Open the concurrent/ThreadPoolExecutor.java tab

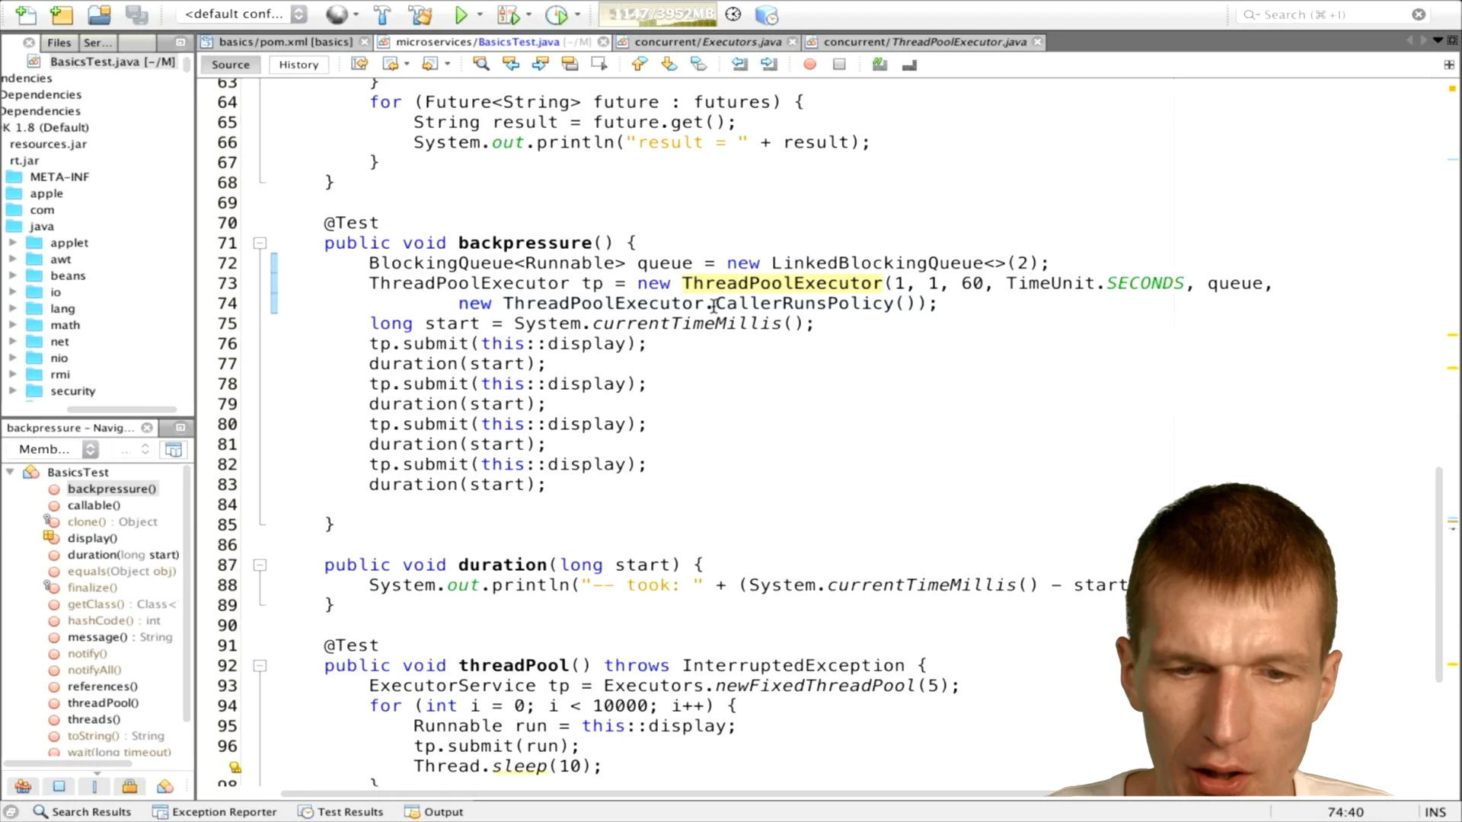coord(924,42)
